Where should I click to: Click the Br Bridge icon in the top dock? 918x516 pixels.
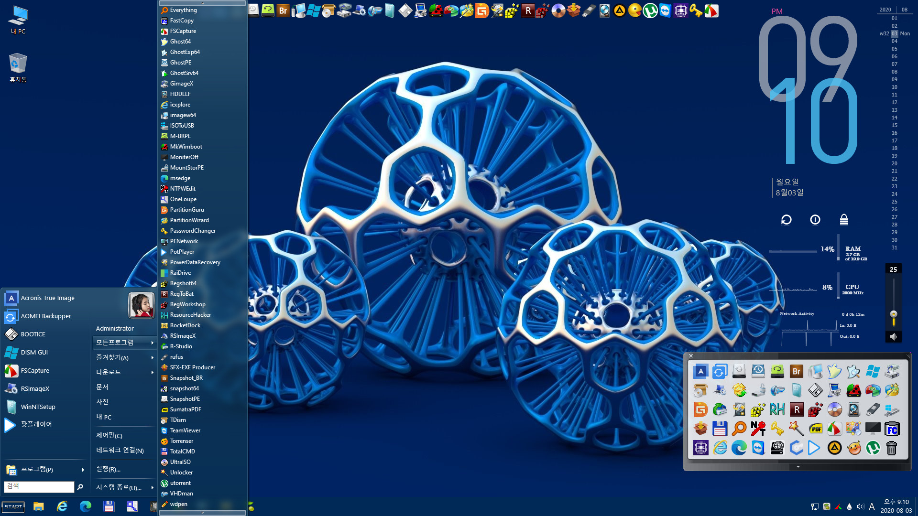click(283, 11)
